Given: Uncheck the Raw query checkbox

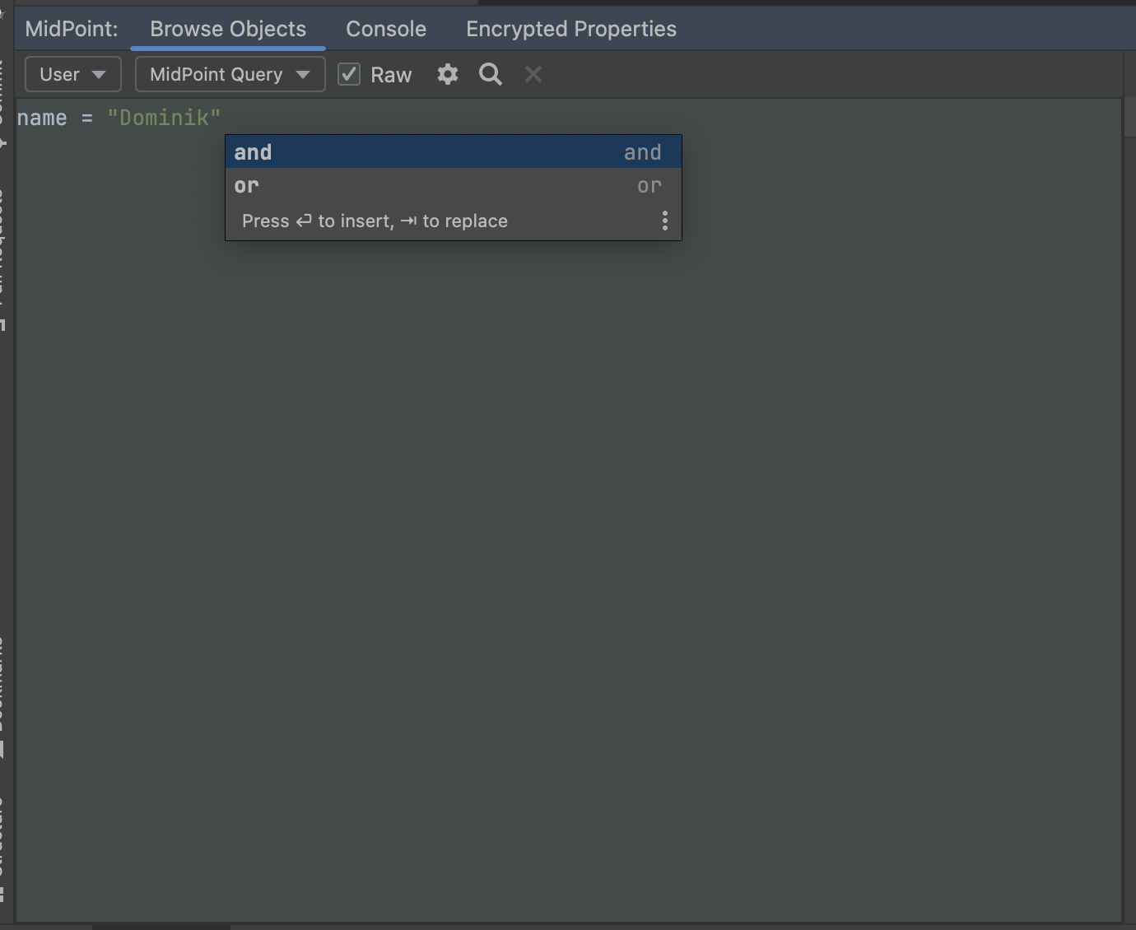Looking at the screenshot, I should (x=349, y=73).
